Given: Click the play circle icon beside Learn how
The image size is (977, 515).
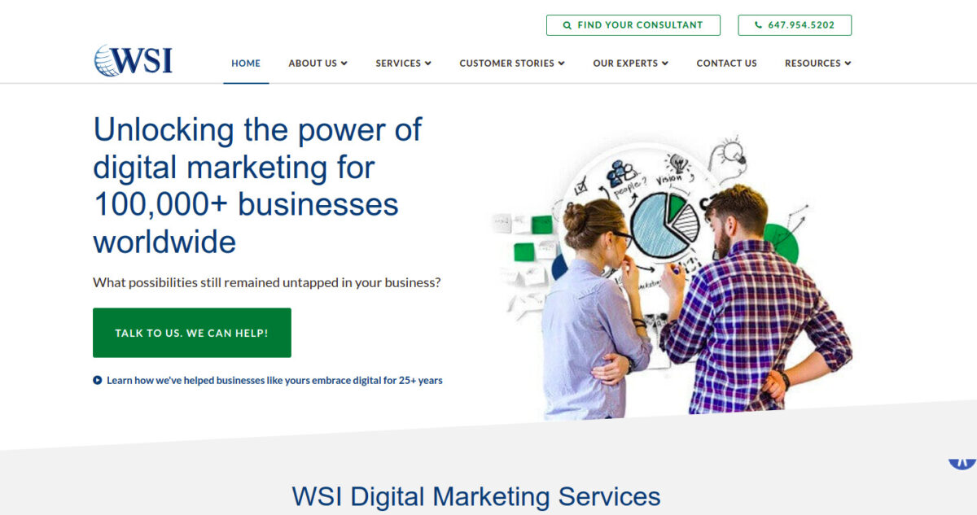Looking at the screenshot, I should 98,380.
